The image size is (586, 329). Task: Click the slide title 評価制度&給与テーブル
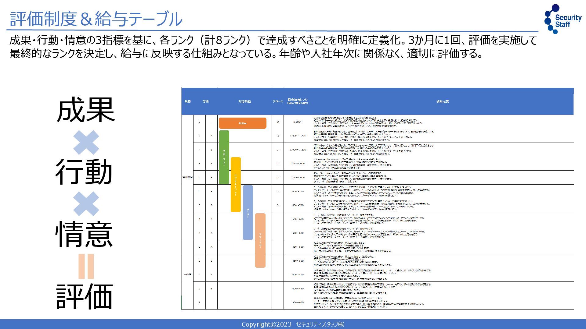pos(96,19)
